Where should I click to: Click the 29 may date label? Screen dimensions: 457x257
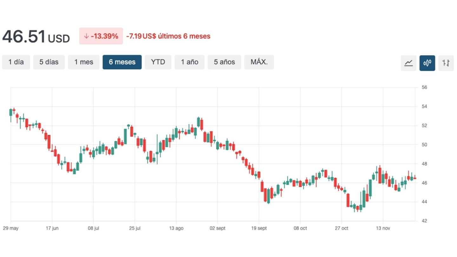11,228
